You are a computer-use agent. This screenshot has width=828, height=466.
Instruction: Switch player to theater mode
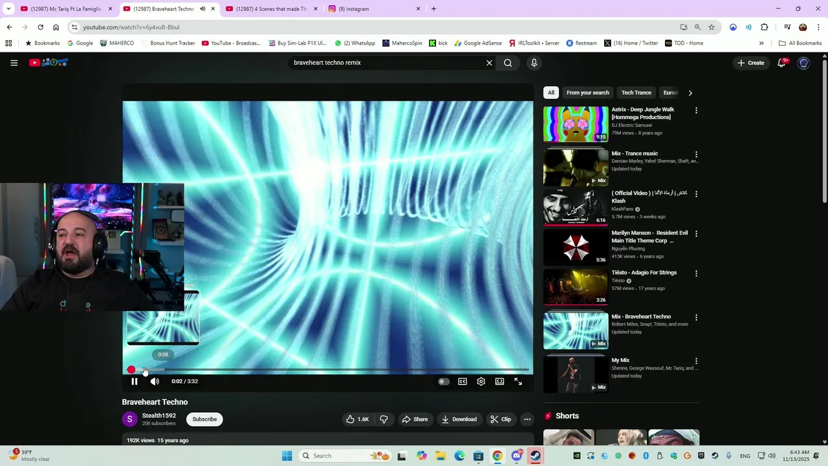pyautogui.click(x=499, y=382)
